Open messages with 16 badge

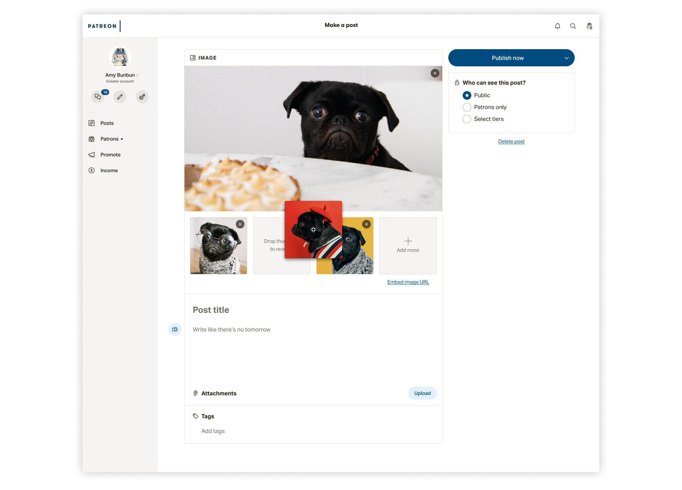(x=98, y=96)
